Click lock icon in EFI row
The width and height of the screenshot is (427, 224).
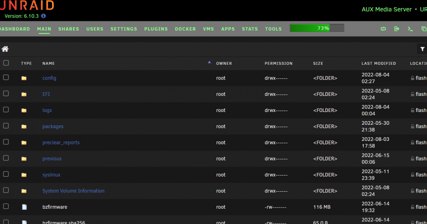pos(412,94)
